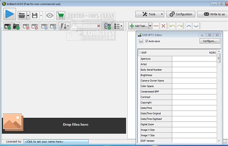Select the Artist value field
228x146 pixels.
pos(194,64)
